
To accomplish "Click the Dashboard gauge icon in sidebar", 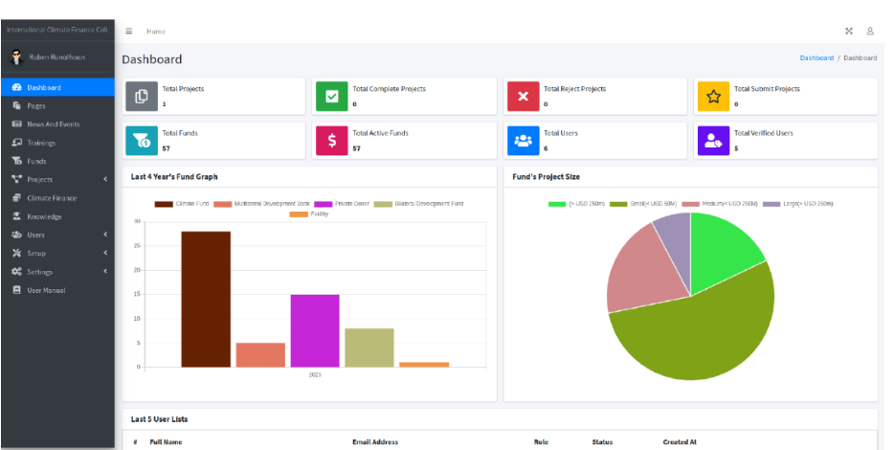I will [x=16, y=87].
